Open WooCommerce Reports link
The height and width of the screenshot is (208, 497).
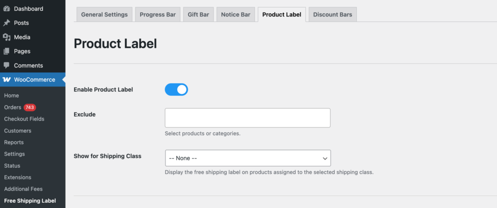click(14, 142)
